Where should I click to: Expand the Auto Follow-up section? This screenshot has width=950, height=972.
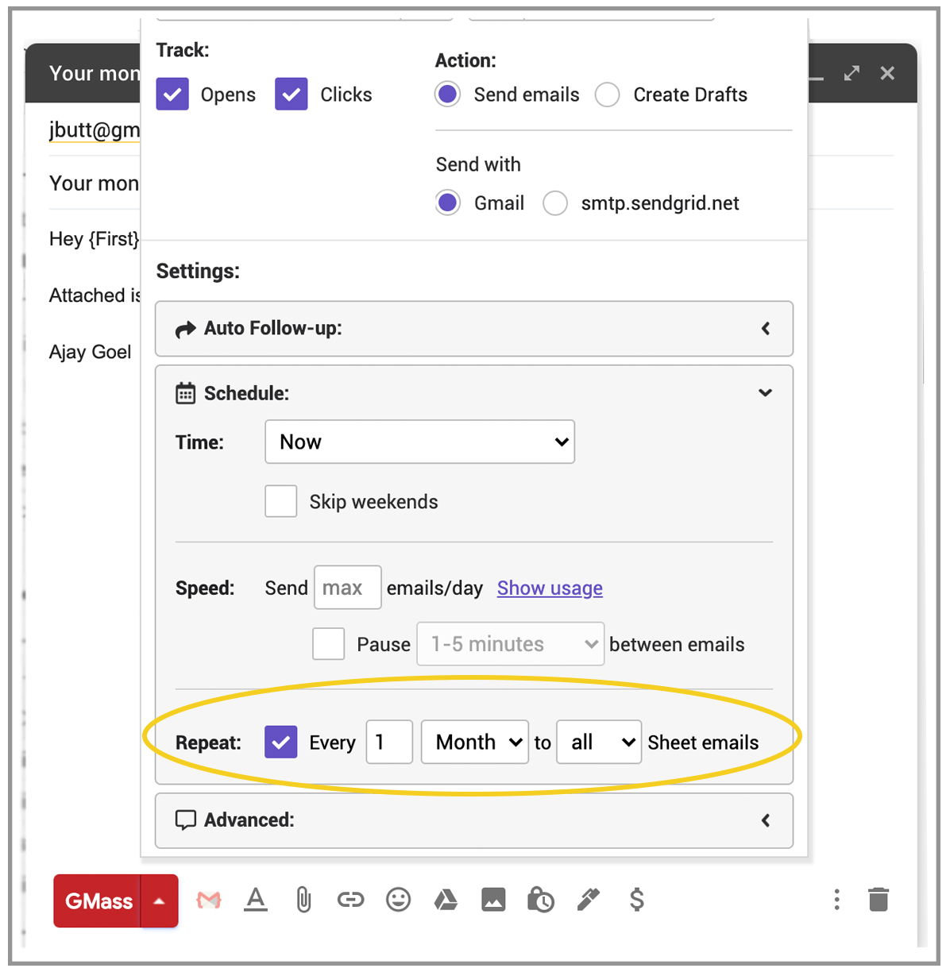click(x=474, y=328)
